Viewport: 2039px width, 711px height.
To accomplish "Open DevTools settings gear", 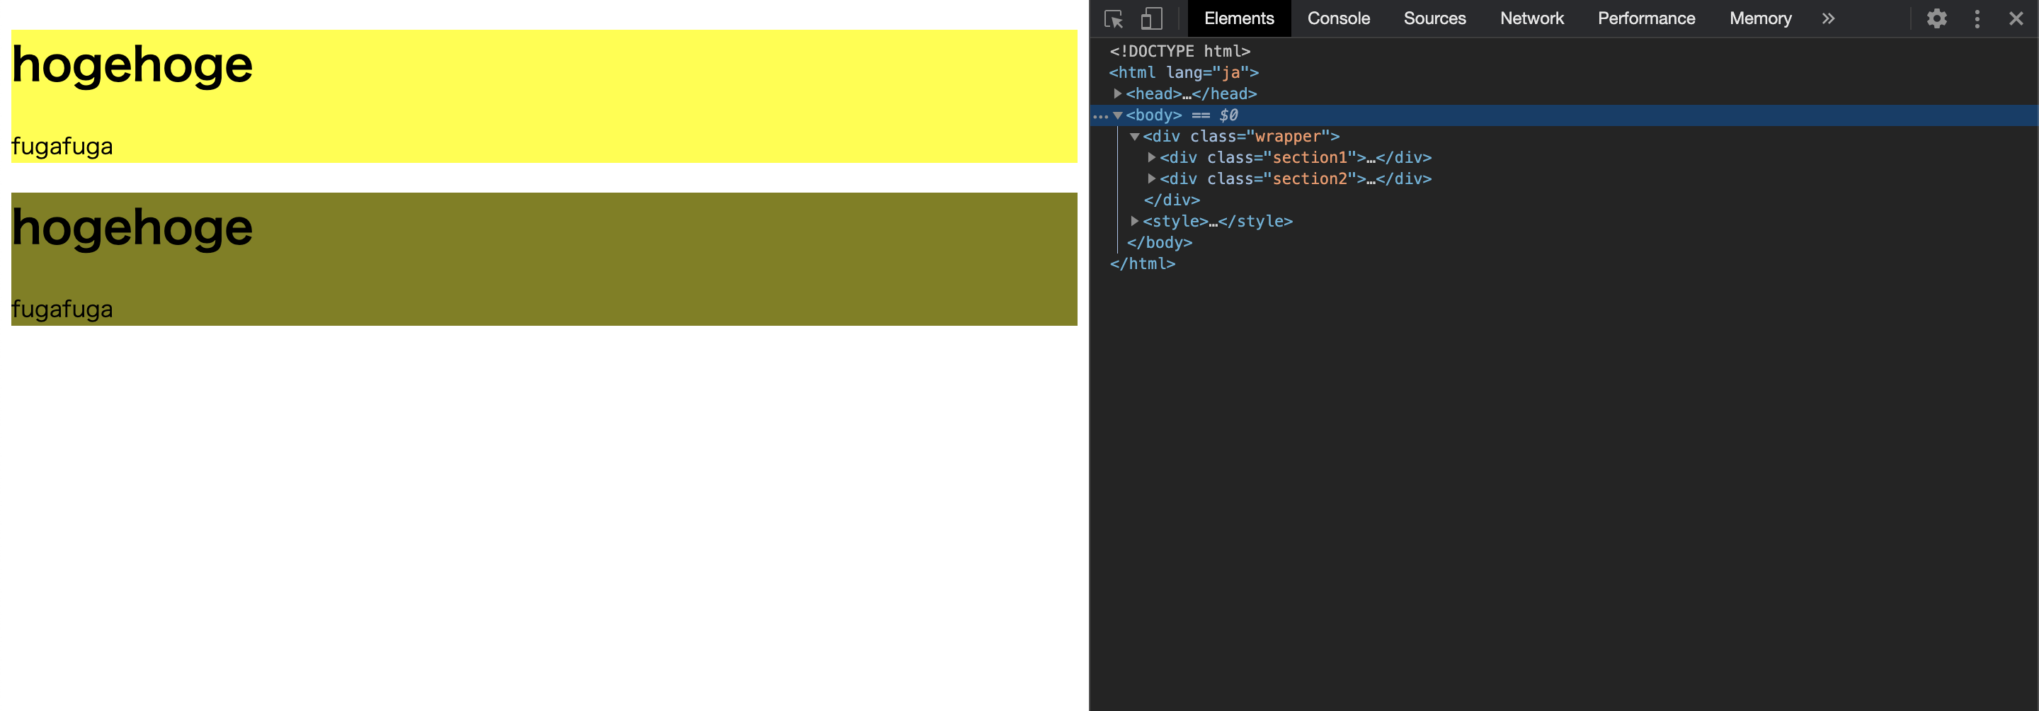I will (x=1936, y=18).
